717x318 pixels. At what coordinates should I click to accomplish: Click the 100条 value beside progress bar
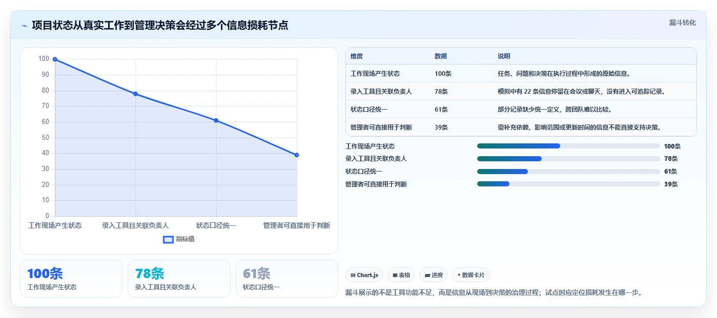point(672,146)
